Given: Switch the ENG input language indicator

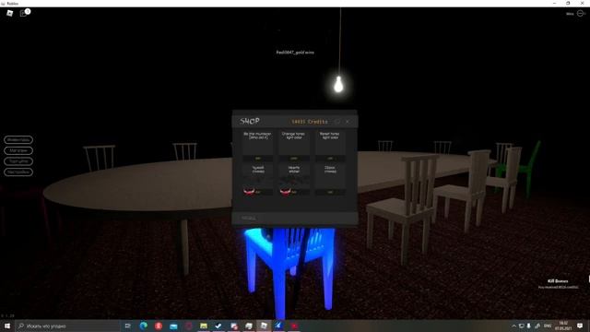Looking at the screenshot, I should click(x=548, y=326).
